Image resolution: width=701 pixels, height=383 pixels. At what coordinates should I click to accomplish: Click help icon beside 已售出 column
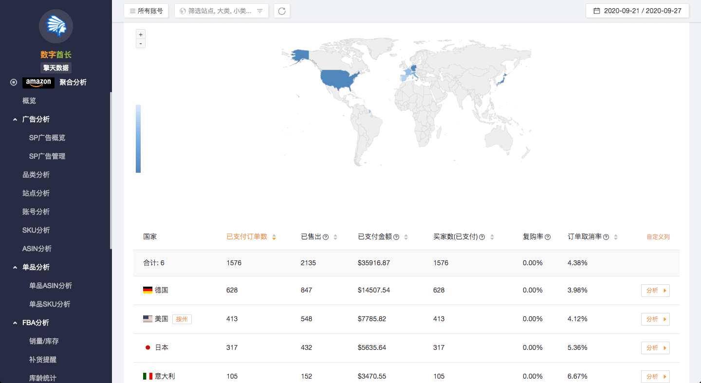(x=326, y=237)
